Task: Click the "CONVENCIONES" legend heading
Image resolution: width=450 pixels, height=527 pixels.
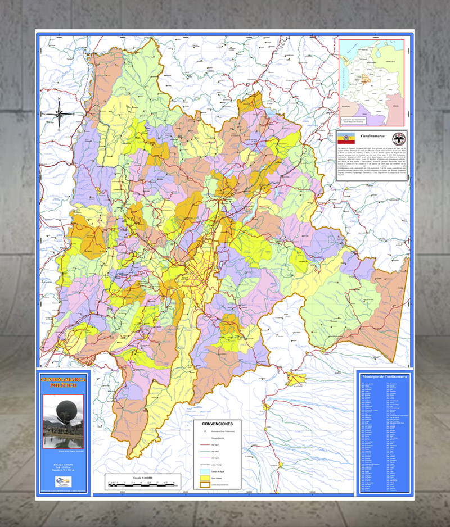Action: [x=218, y=424]
